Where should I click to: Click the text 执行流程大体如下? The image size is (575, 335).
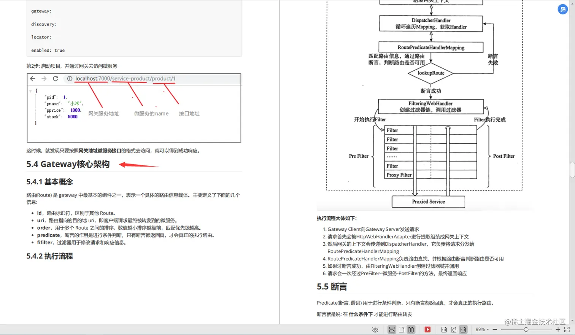coord(337,218)
